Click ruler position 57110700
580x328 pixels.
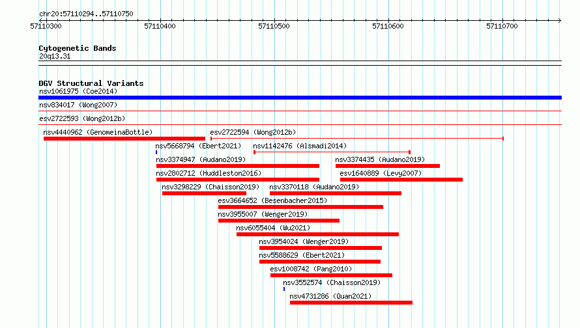[x=502, y=26]
